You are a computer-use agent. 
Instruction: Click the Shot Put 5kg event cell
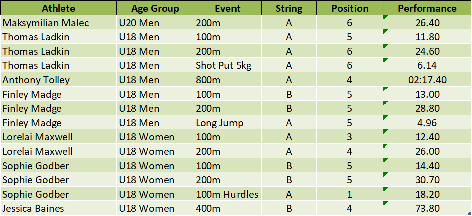coord(221,65)
